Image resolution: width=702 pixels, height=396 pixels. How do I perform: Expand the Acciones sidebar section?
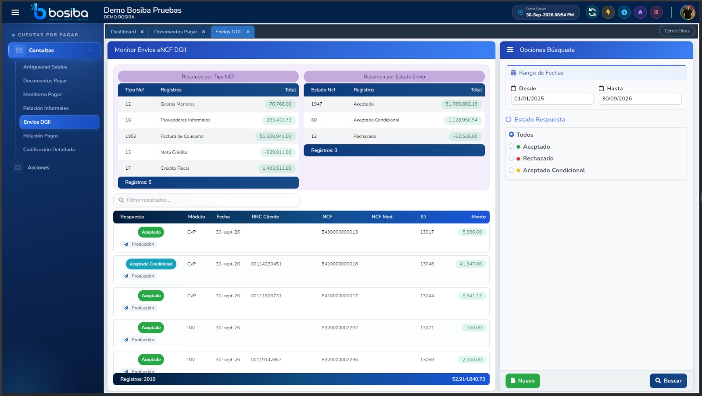pos(54,168)
